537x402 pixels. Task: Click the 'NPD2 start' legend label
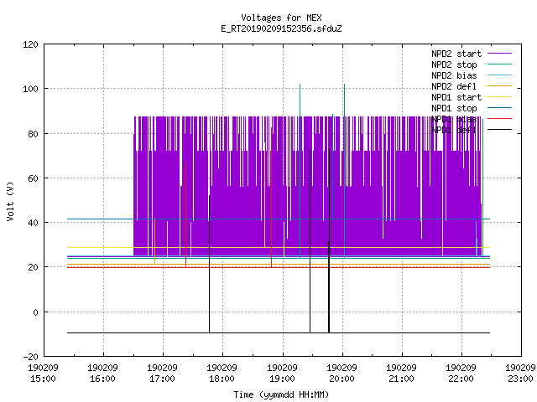pos(456,54)
